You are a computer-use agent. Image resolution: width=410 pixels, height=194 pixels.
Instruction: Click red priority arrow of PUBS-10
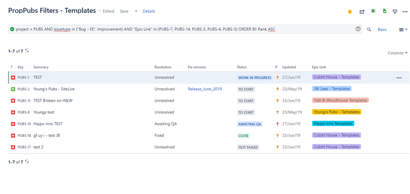277,124
